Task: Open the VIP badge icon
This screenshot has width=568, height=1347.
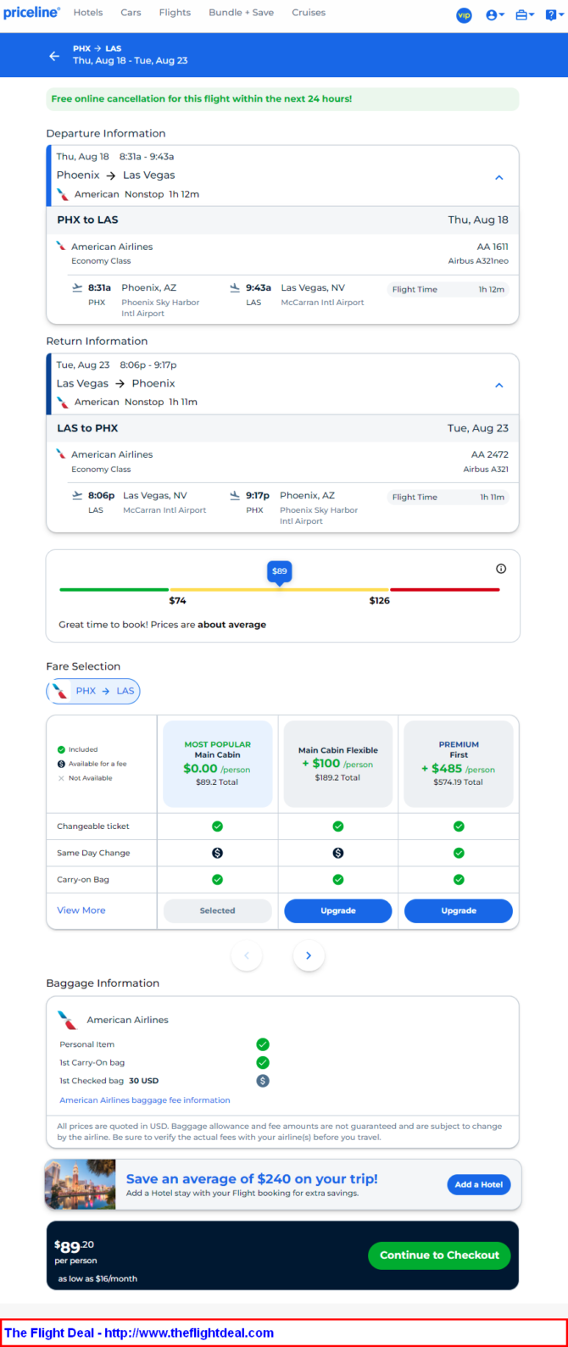Action: [464, 15]
